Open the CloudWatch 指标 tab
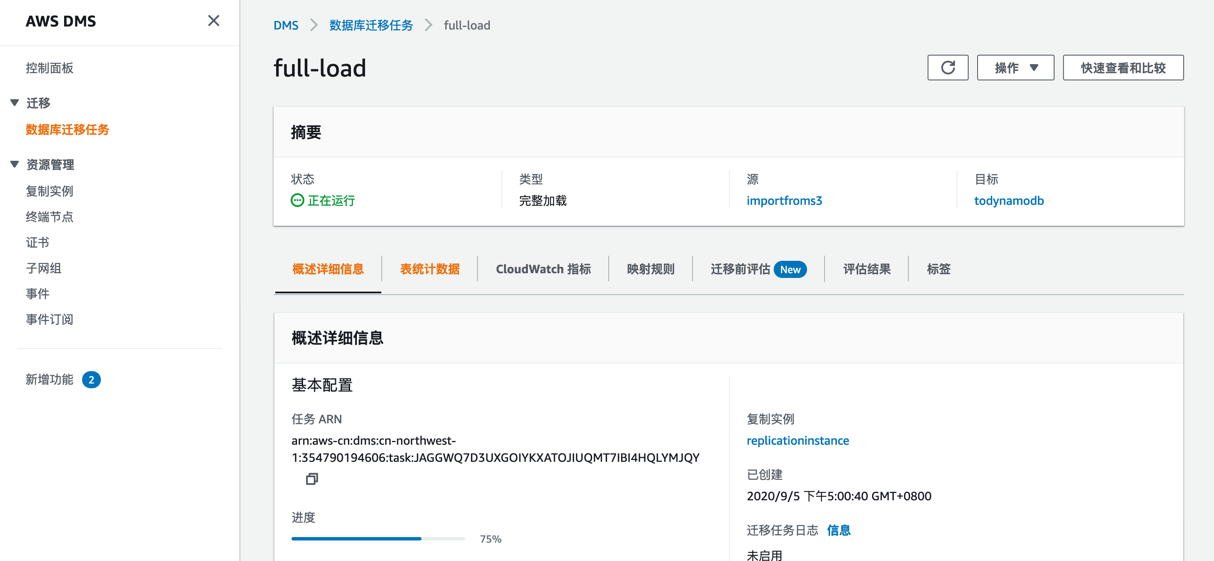 543,269
